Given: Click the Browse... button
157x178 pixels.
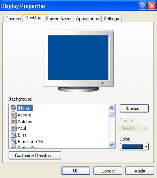Looking at the screenshot, I should pyautogui.click(x=134, y=109).
